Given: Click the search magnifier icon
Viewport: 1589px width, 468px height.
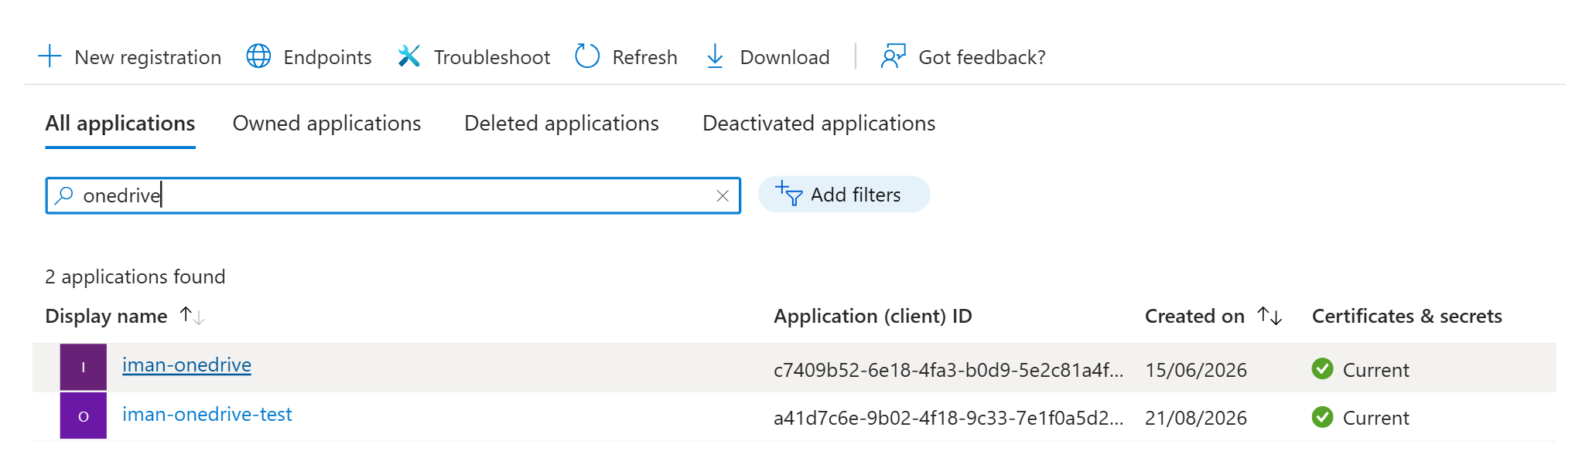Looking at the screenshot, I should pyautogui.click(x=64, y=195).
